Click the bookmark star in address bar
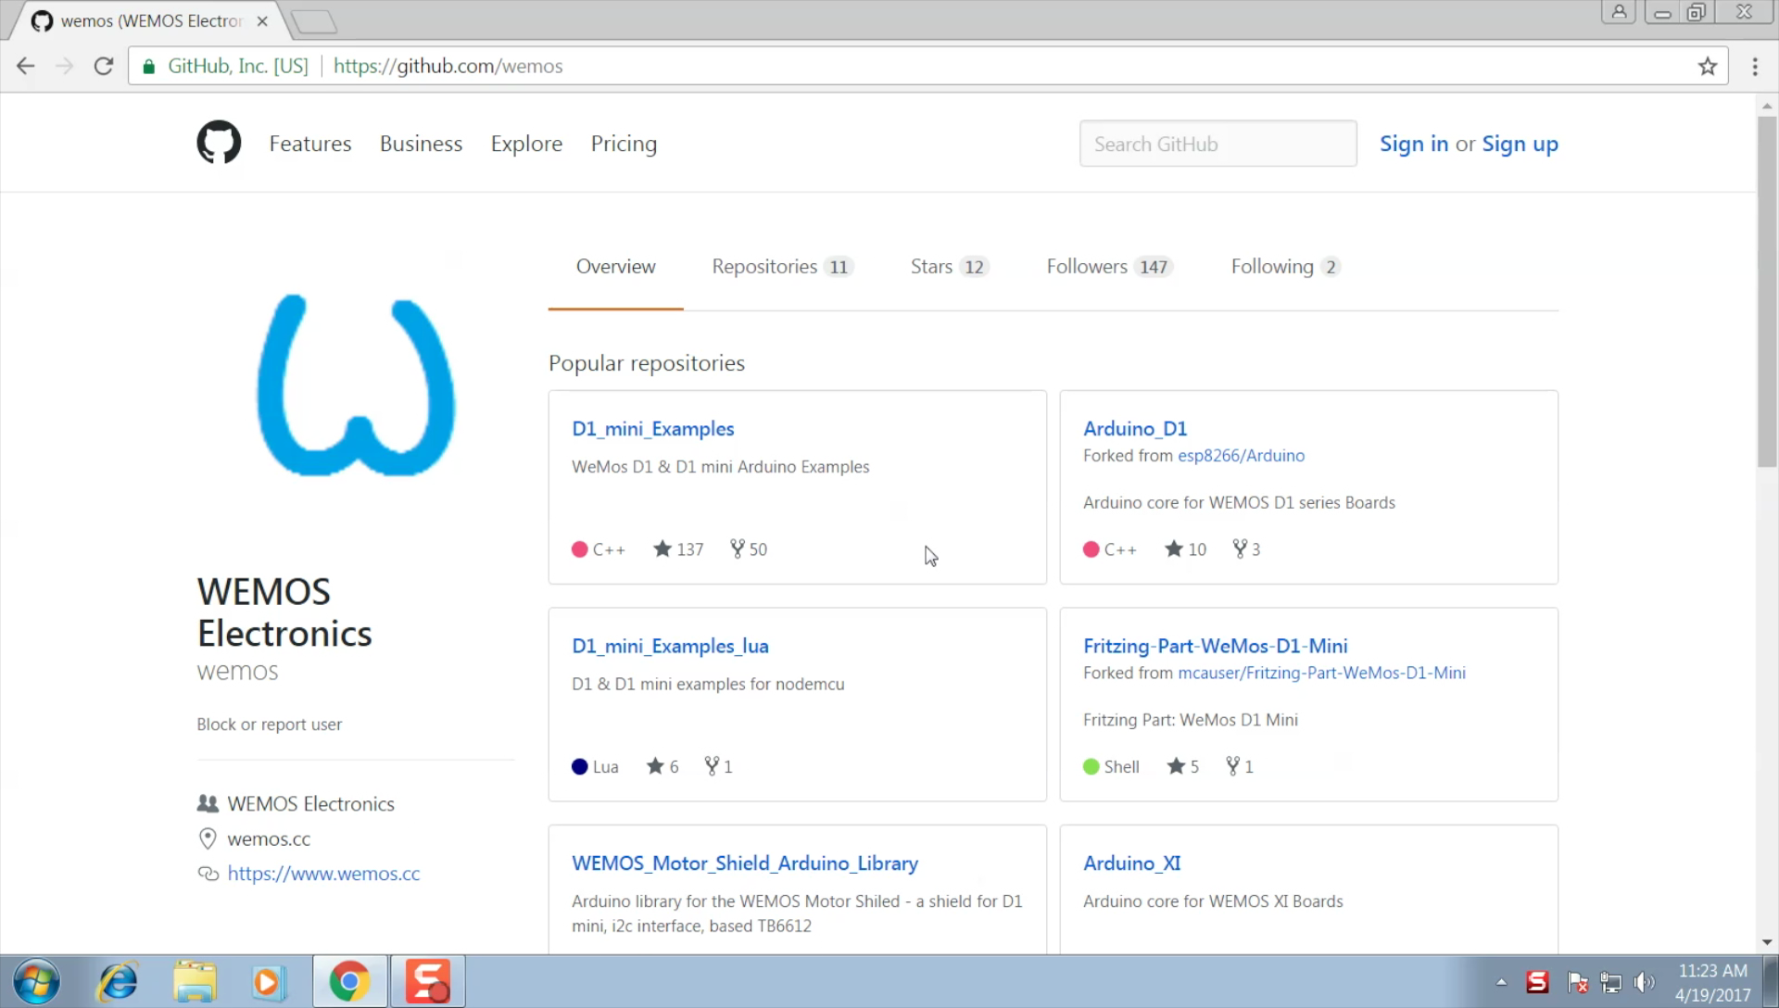Screen dimensions: 1779x1008 coord(1707,66)
